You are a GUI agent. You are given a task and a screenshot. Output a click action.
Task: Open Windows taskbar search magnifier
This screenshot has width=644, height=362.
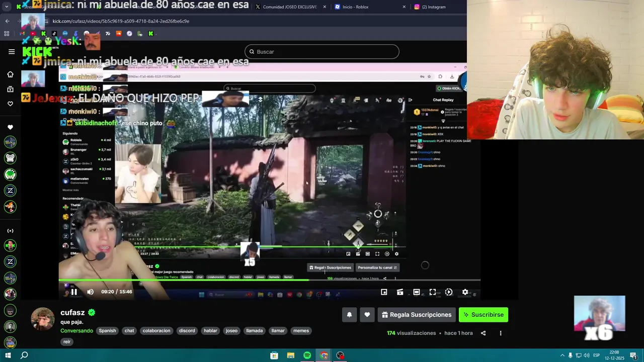[x=24, y=355]
